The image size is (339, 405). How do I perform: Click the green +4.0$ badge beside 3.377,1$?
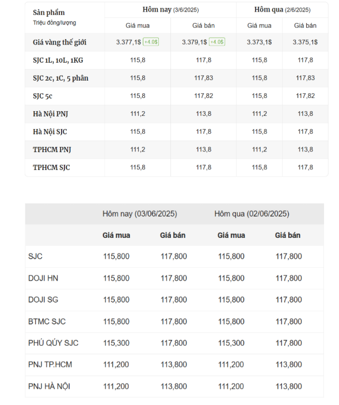(x=151, y=42)
